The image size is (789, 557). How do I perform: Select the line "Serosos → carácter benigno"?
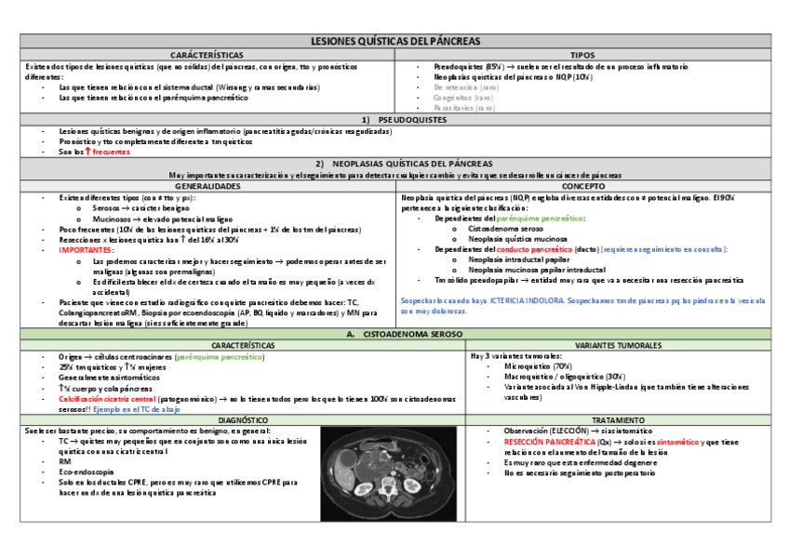[140, 208]
